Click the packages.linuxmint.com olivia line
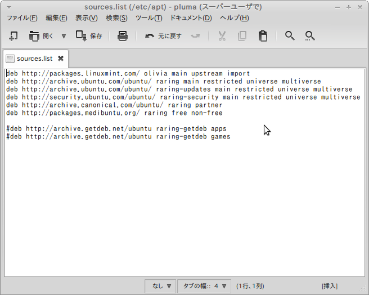The image size is (369, 295). point(128,74)
